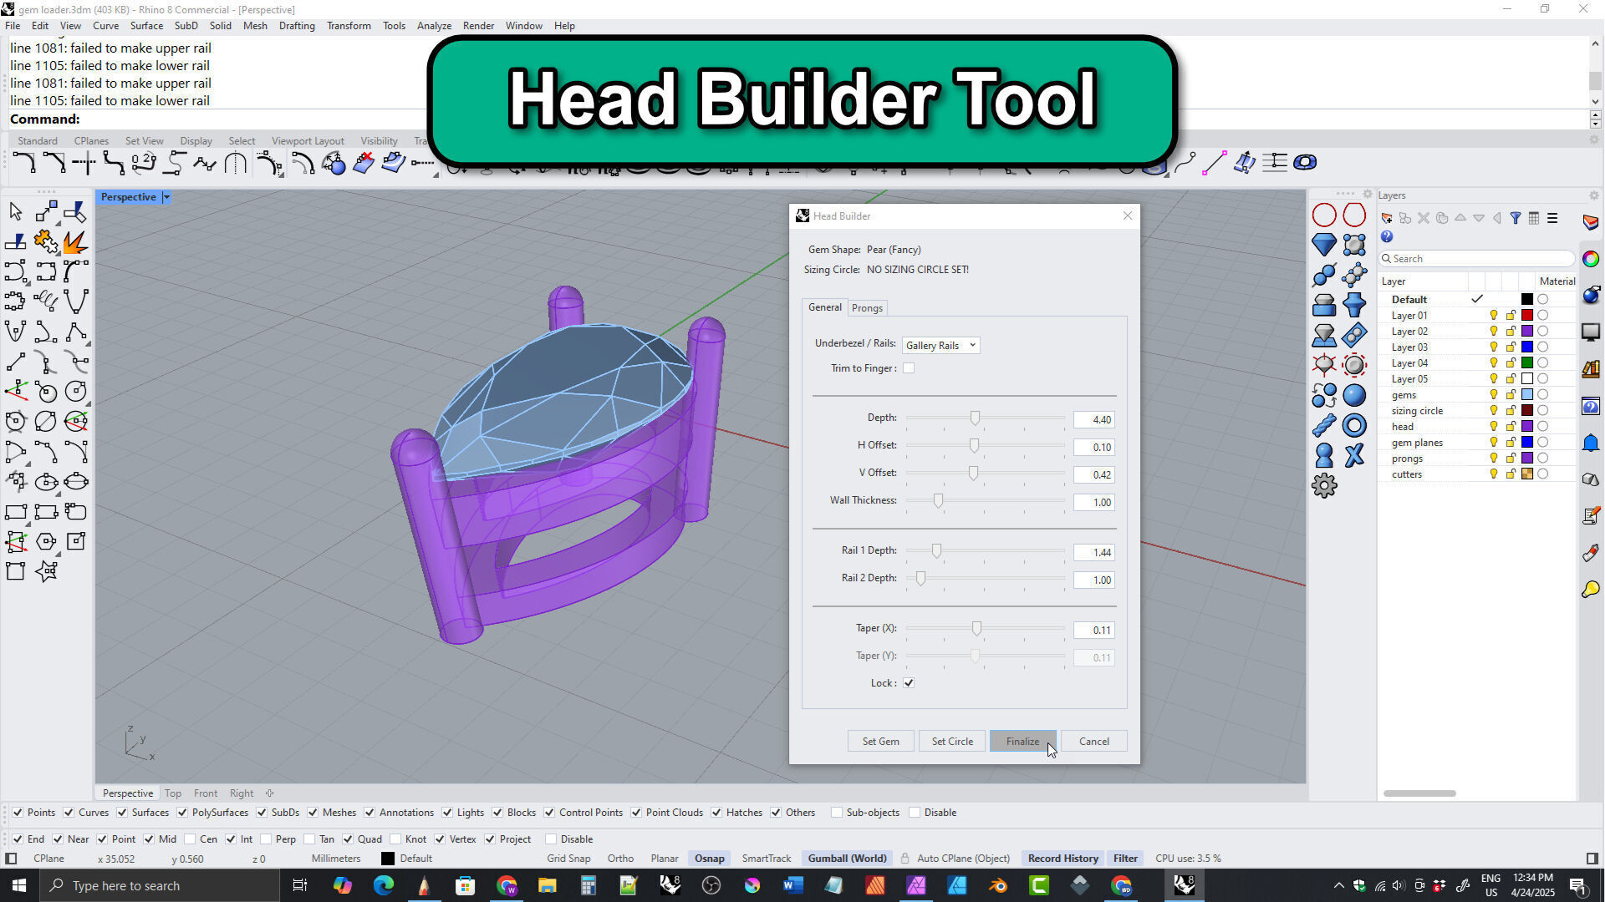Open the gray gear settings icon in jewelry toolbar

click(x=1324, y=485)
